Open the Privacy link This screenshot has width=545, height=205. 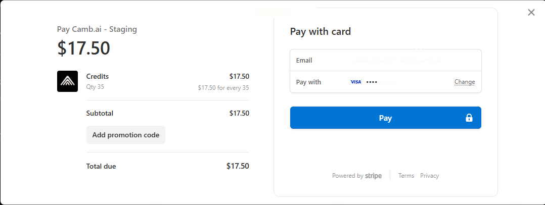429,176
